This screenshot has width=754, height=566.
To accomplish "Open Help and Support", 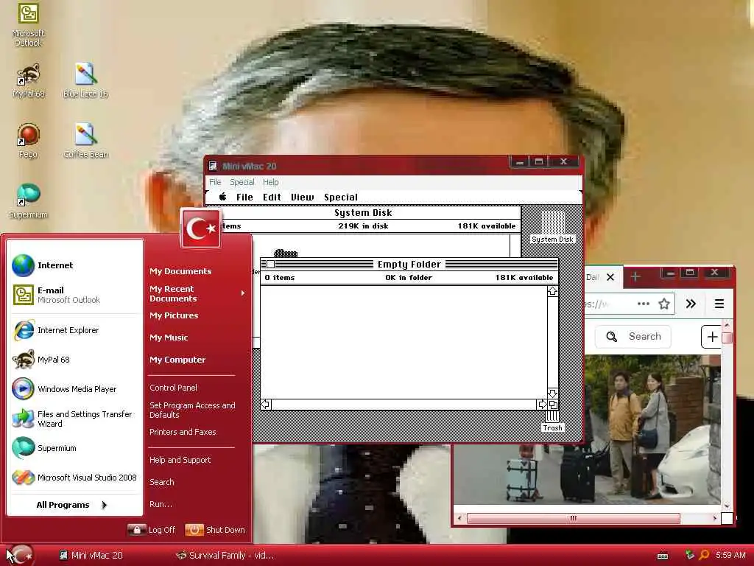I will point(180,460).
